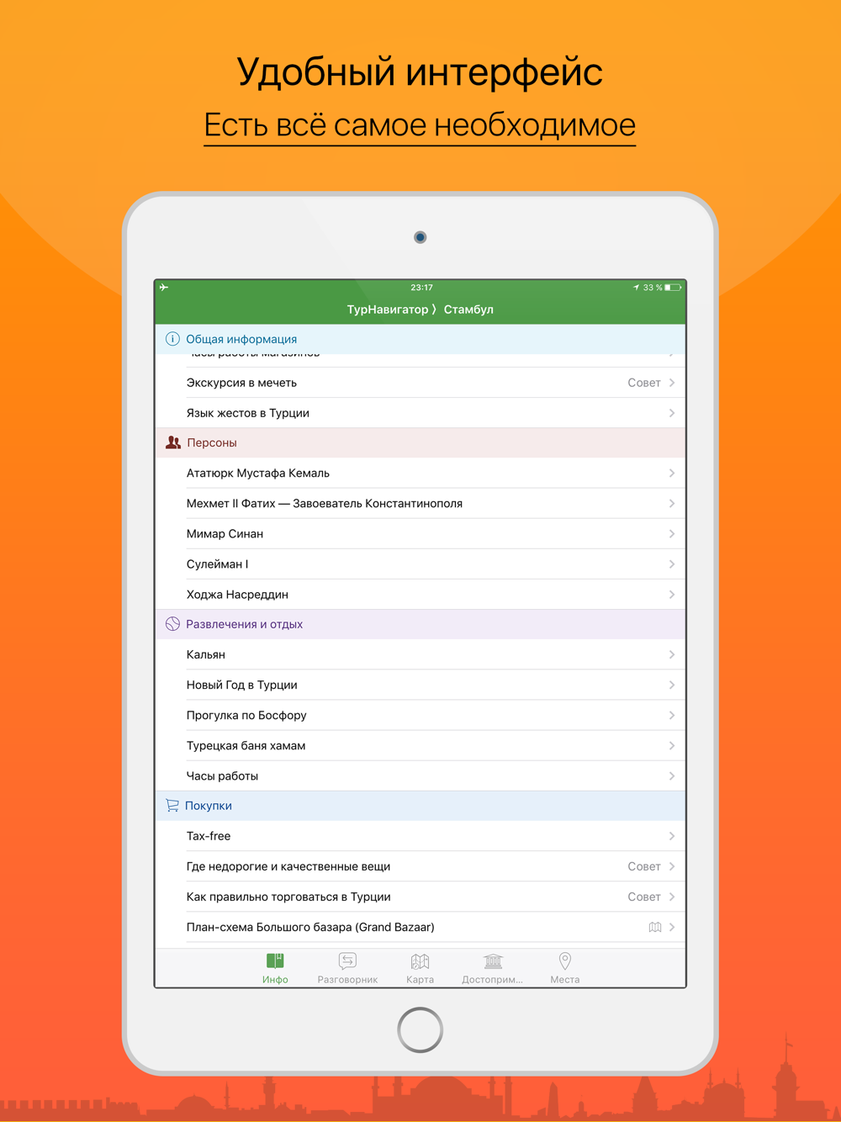841x1122 pixels.
Task: Open chevron for Мехмет II Фатих row
Action: pos(672,503)
